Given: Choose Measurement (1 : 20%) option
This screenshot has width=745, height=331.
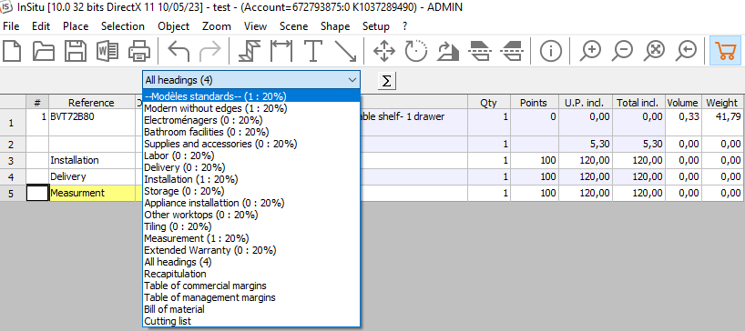Looking at the screenshot, I should coord(251,238).
